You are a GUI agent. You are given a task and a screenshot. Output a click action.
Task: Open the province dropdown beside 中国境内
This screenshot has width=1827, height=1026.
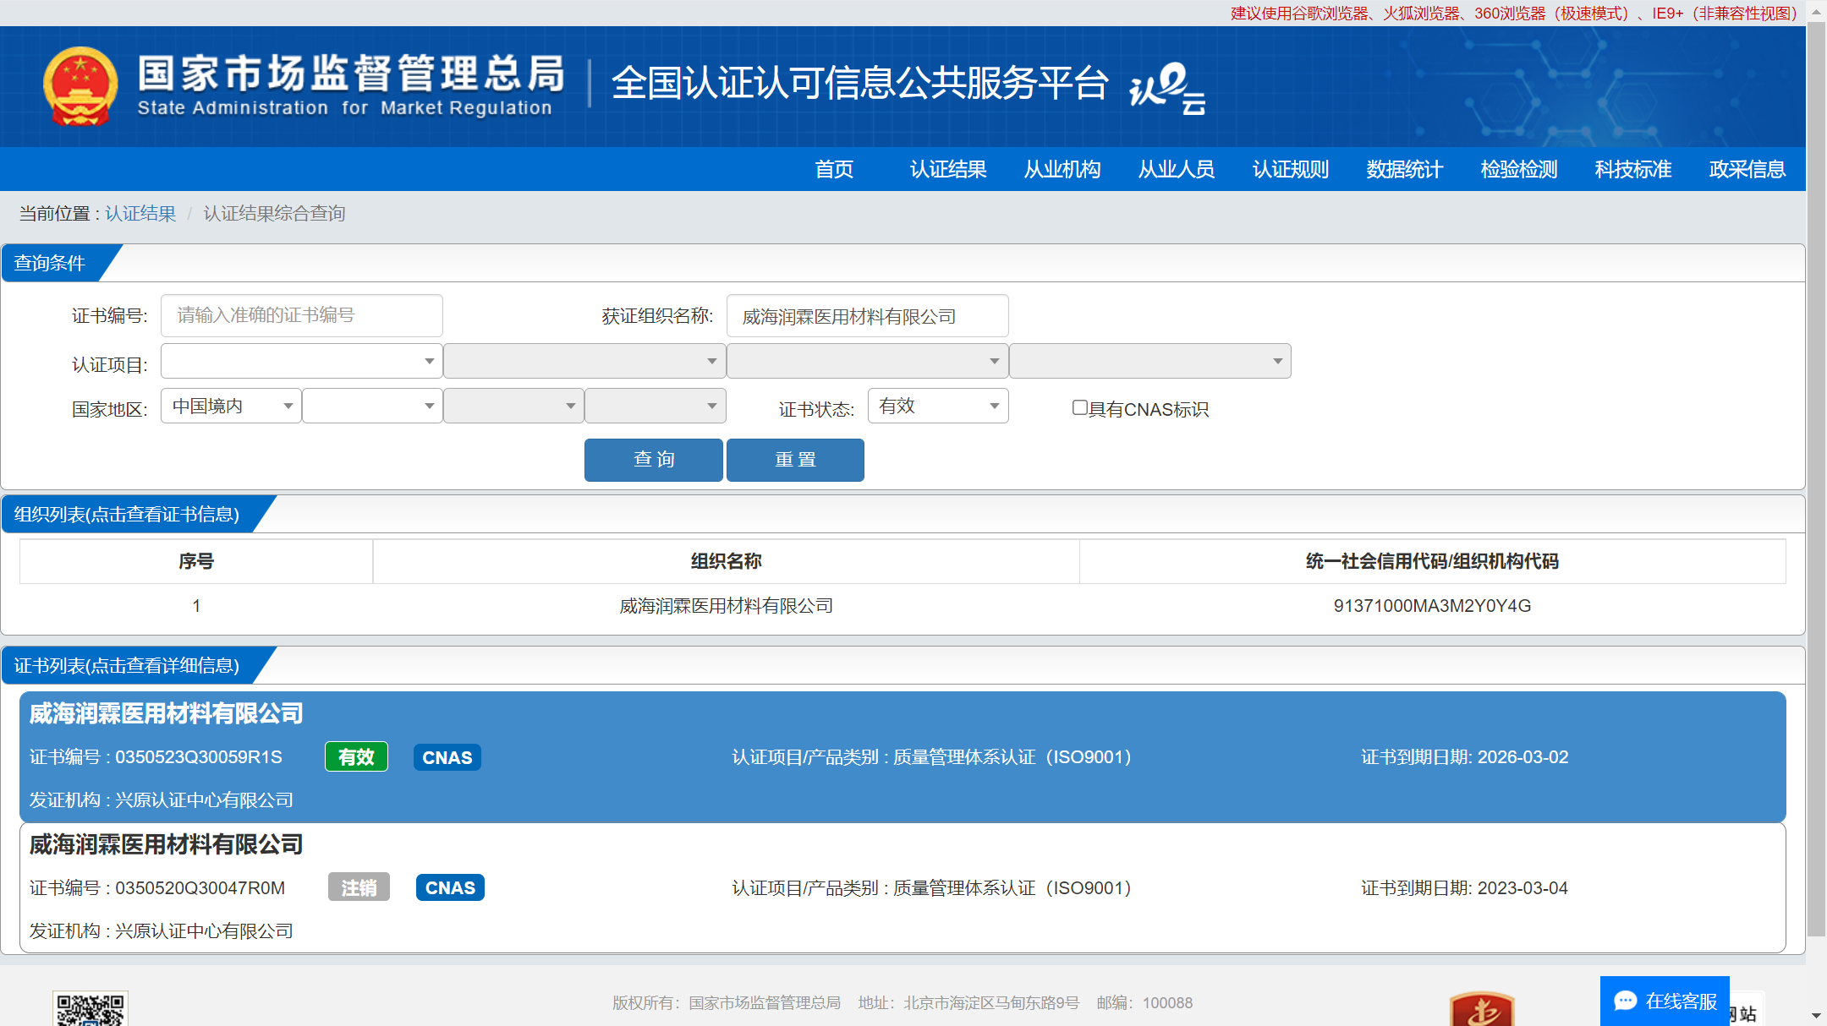(372, 407)
